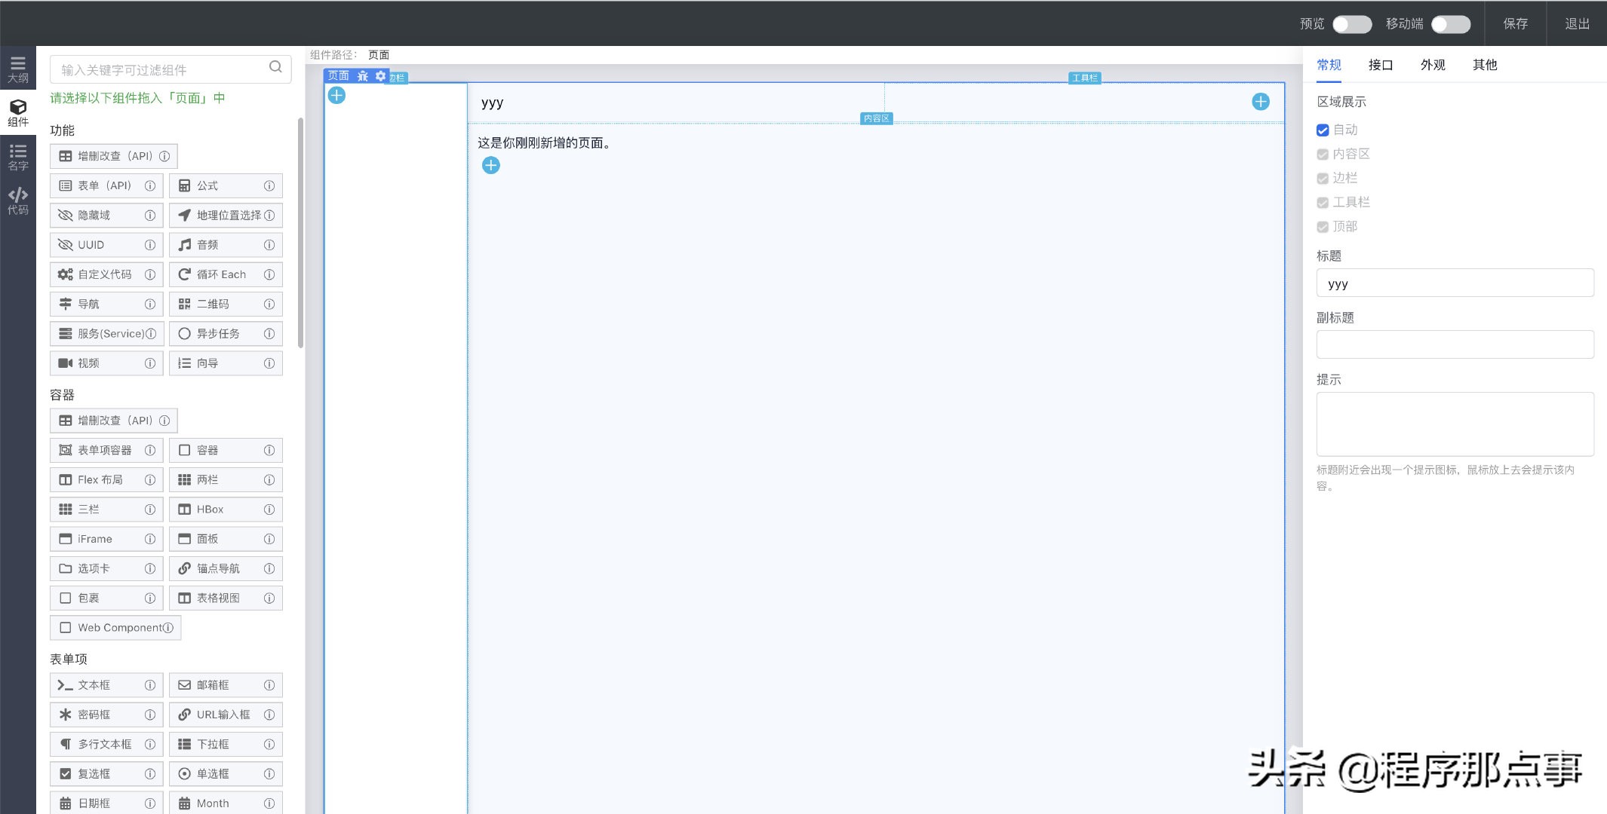This screenshot has width=1607, height=814.
Task: Click the 标题 (Title) input field
Action: 1455,283
